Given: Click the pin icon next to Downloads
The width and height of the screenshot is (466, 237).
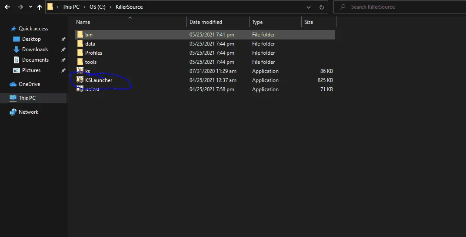Looking at the screenshot, I should pyautogui.click(x=63, y=49).
